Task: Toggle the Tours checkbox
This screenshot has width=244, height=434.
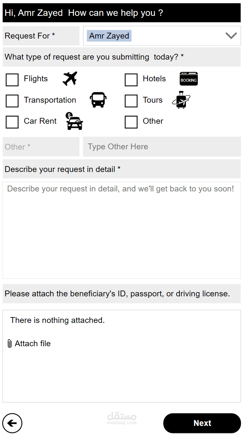Action: click(131, 101)
